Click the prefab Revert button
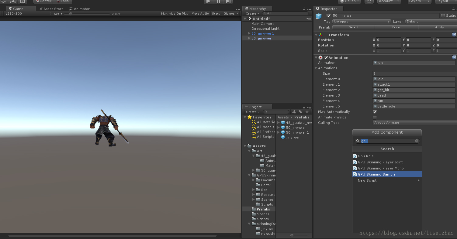This screenshot has height=239, width=457. (396, 27)
